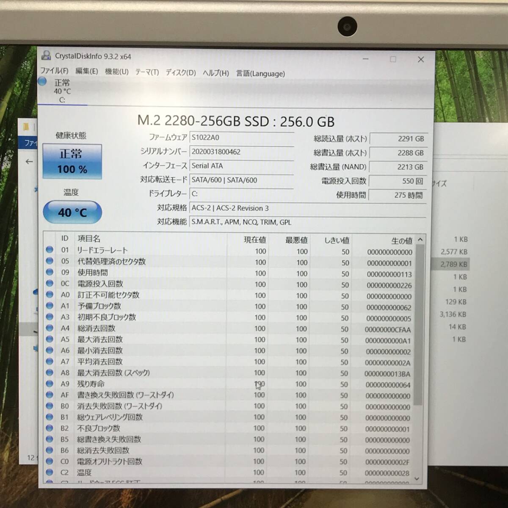
Task: Click the interface field Serial ATA
Action: coord(242,166)
